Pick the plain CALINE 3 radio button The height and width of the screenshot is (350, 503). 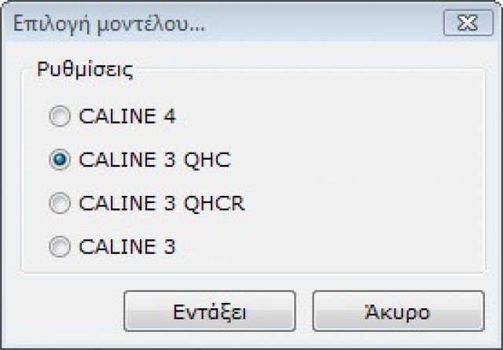(x=59, y=248)
